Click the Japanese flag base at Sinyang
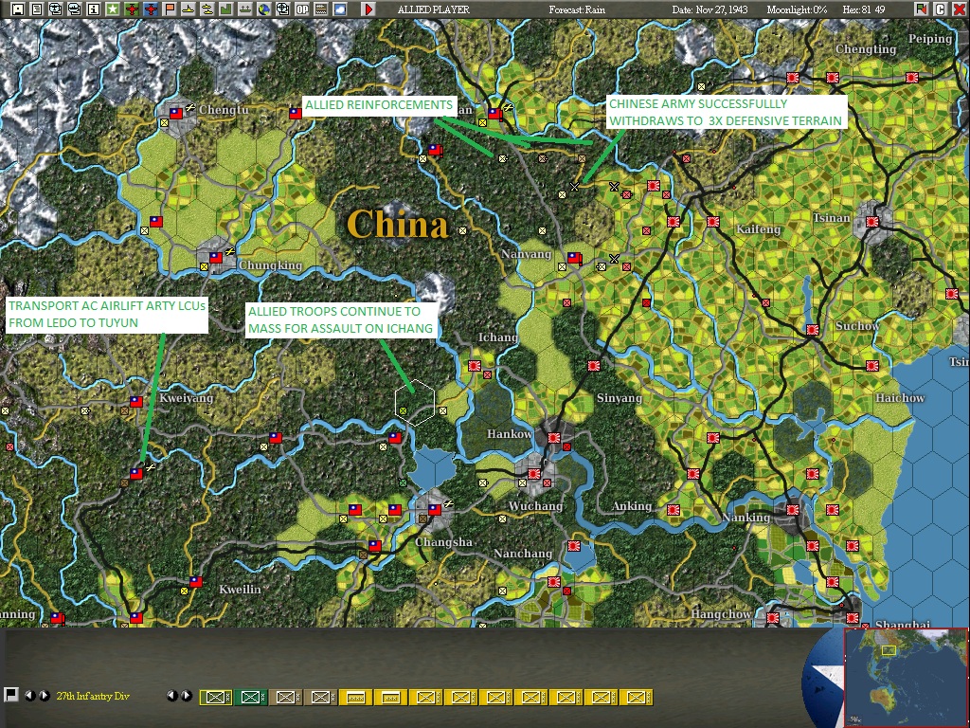Viewport: 970px width, 728px height. pyautogui.click(x=593, y=366)
